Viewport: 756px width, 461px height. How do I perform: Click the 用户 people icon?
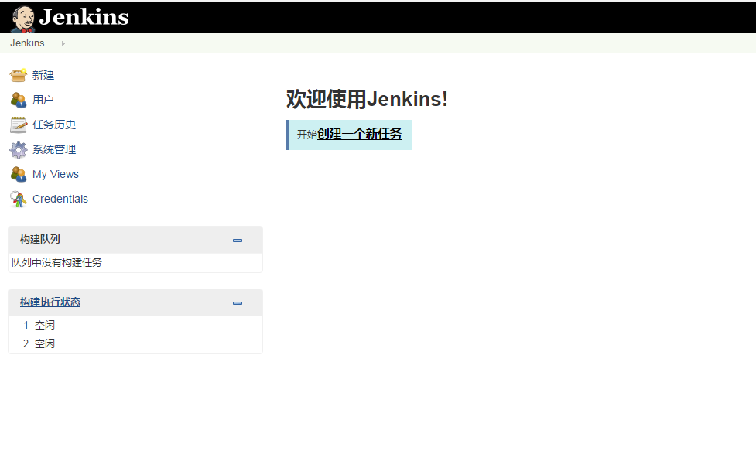point(19,100)
